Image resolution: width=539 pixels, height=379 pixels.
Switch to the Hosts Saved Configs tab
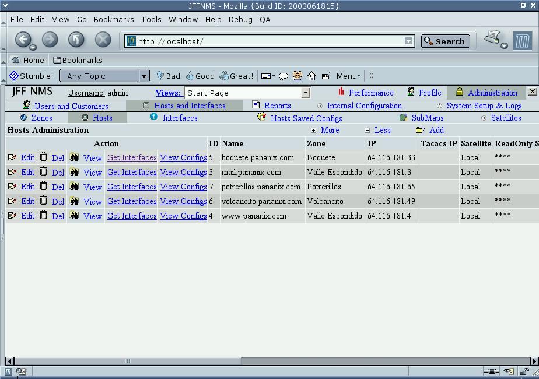[x=306, y=118]
